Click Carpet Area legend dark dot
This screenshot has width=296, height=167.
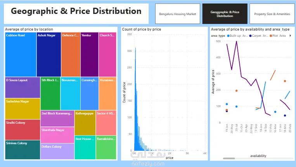click(x=250, y=36)
